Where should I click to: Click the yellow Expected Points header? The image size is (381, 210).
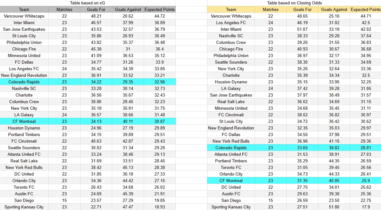pyautogui.click(x=366, y=9)
